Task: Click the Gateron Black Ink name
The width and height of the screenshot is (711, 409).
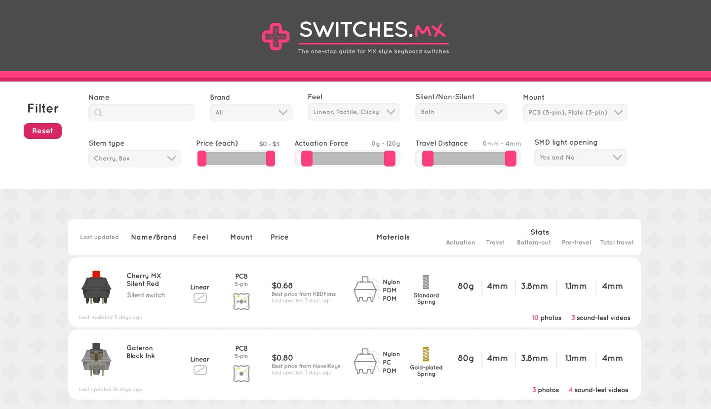Action: coord(141,352)
